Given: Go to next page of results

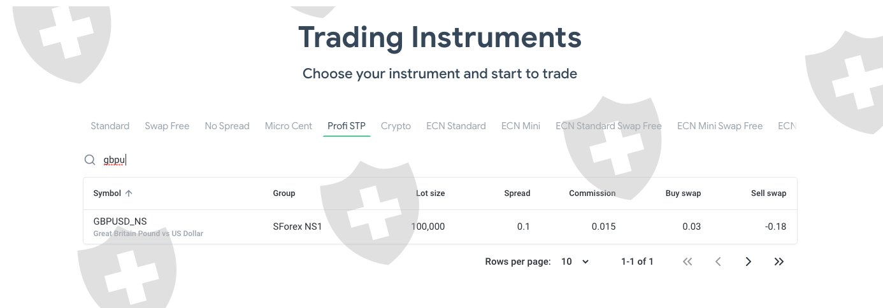Looking at the screenshot, I should coord(749,262).
